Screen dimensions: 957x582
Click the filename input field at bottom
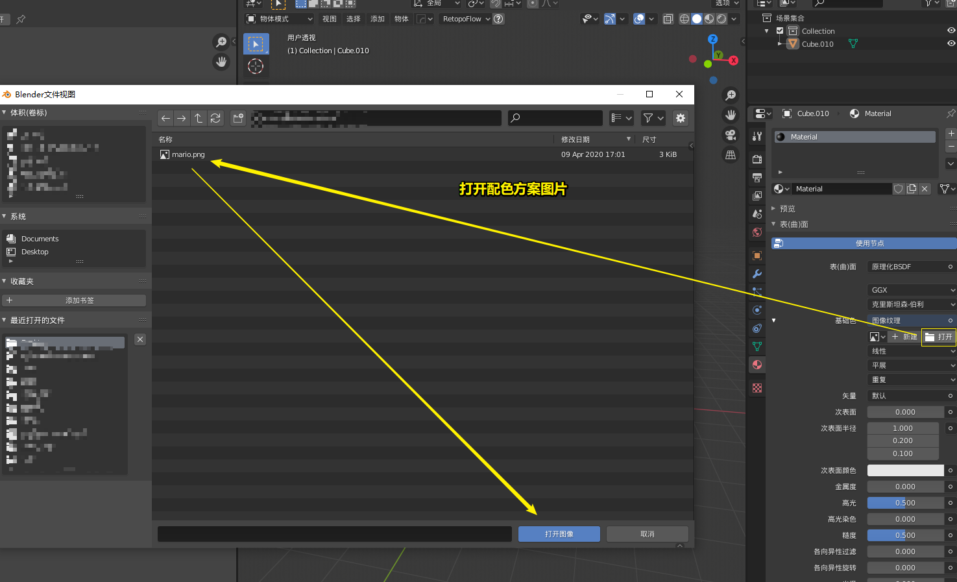335,534
